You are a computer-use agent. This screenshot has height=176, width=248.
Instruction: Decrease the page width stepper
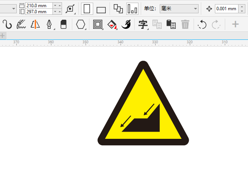pos(55,6)
